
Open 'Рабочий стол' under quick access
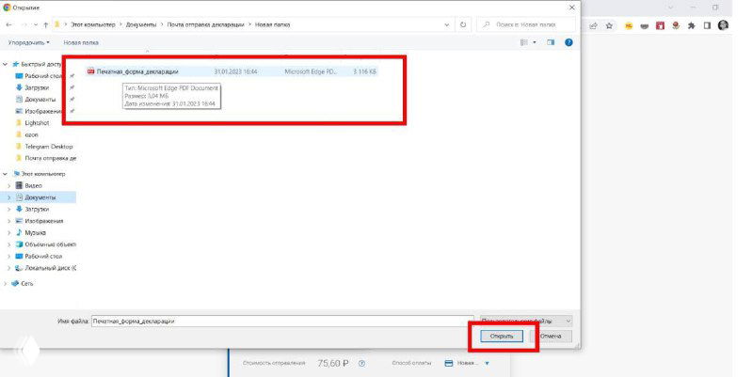coord(43,76)
